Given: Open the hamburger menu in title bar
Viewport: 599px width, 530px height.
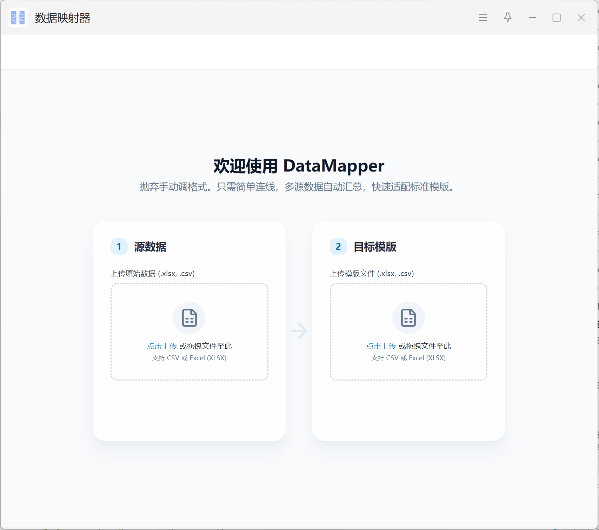Looking at the screenshot, I should point(483,18).
